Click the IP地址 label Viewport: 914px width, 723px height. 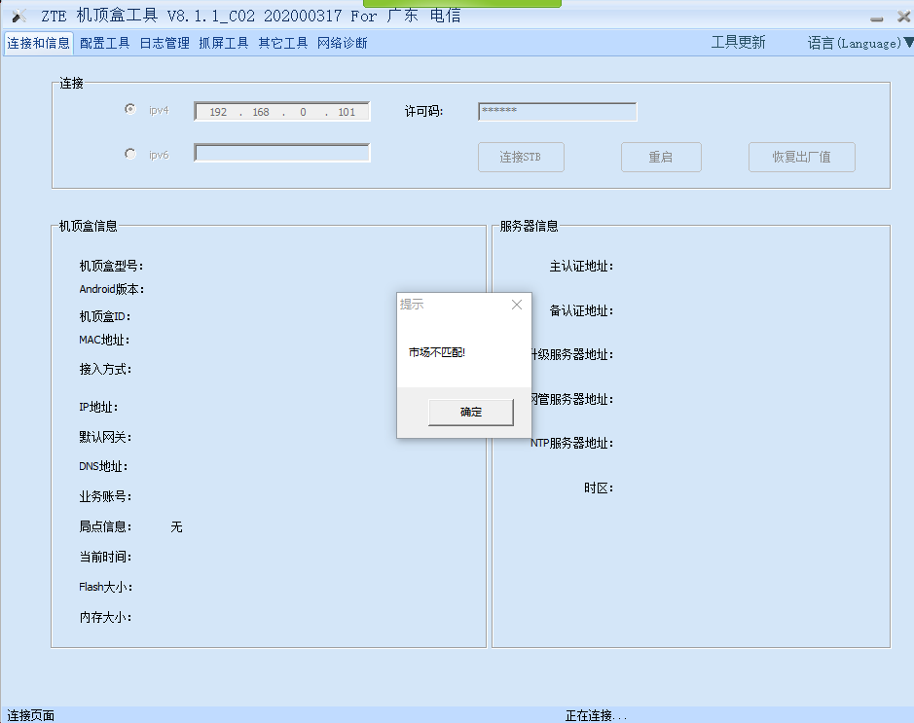(98, 407)
